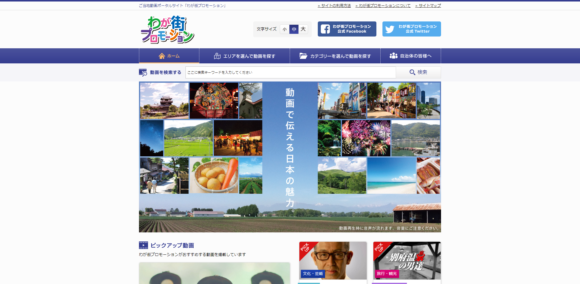Click the video search icon beside 動画を検索する
580x284 pixels.
click(x=142, y=72)
